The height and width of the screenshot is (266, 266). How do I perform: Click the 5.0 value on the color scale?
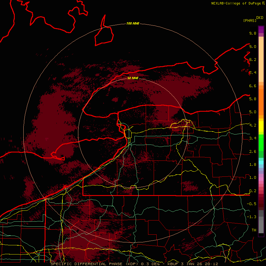(253, 112)
